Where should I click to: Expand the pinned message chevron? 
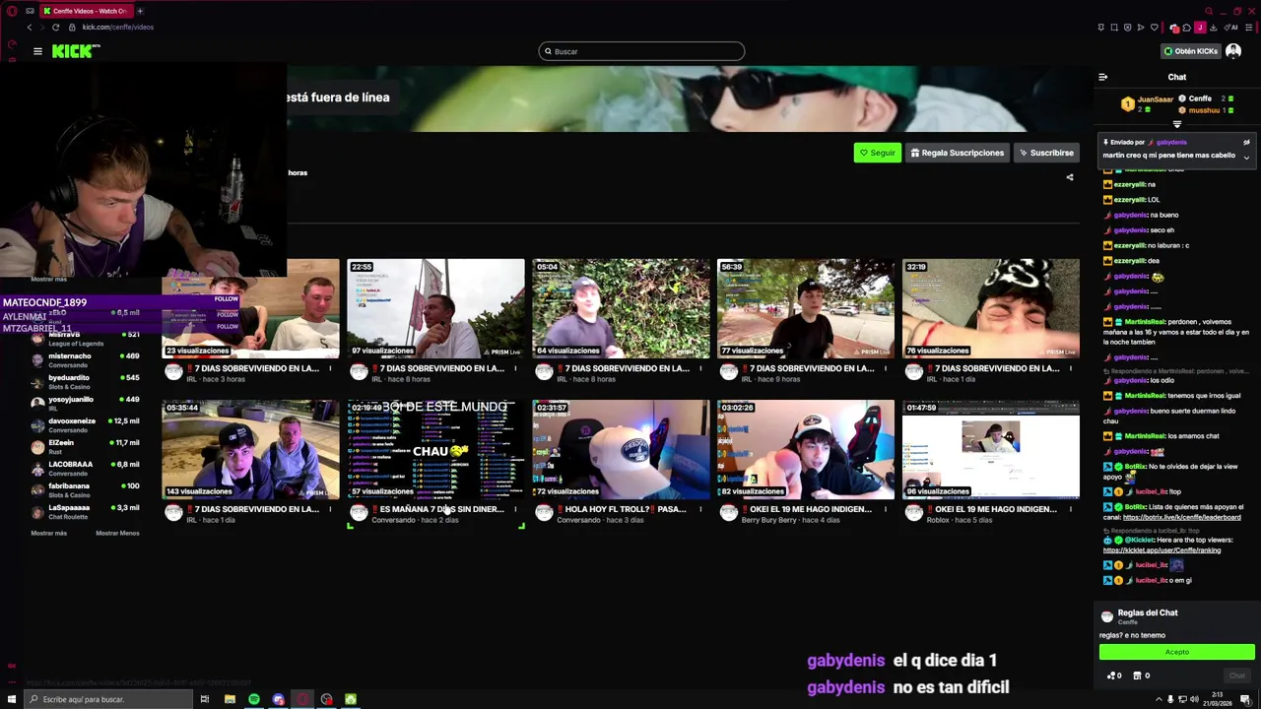tap(1246, 157)
